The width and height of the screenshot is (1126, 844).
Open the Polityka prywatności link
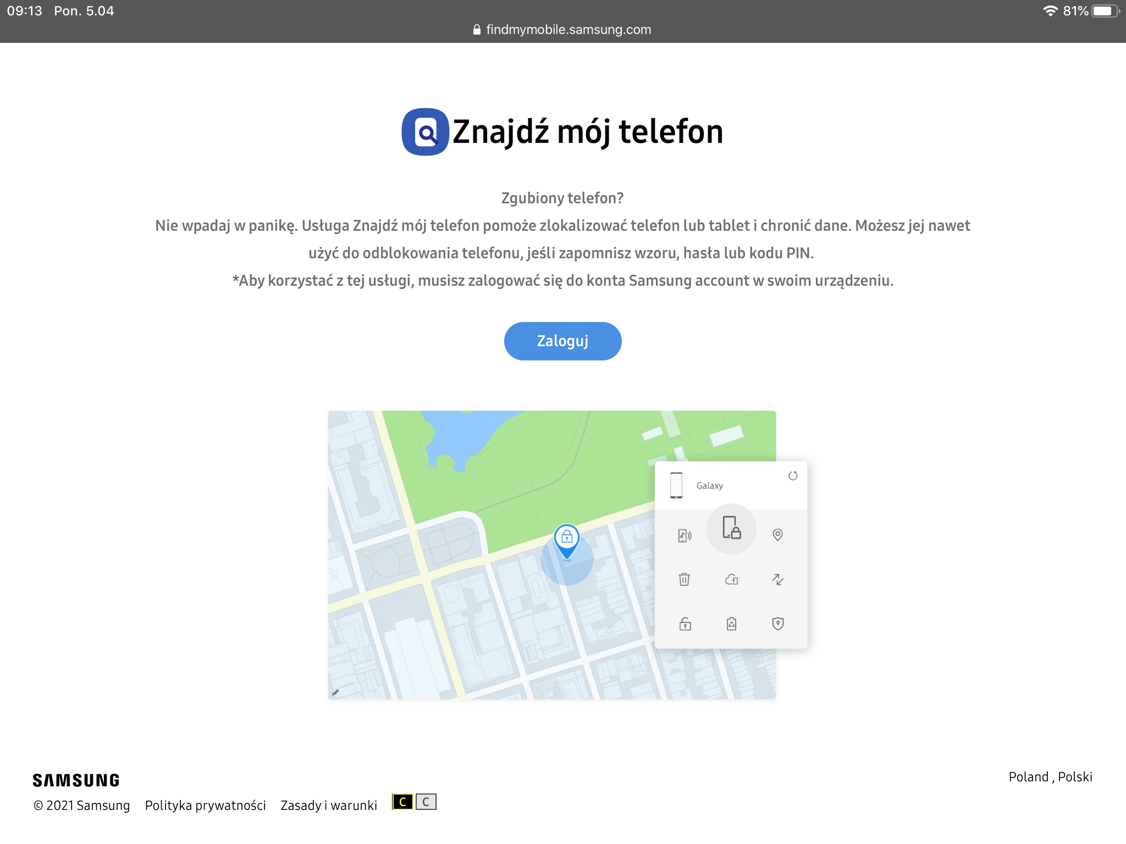[205, 806]
